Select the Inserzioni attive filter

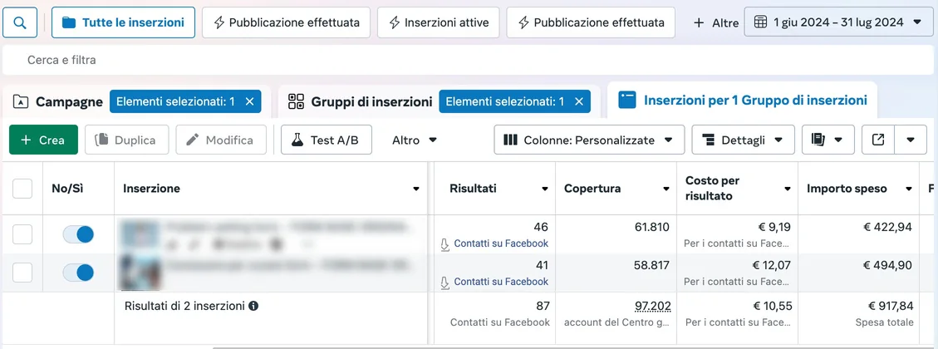pos(439,22)
